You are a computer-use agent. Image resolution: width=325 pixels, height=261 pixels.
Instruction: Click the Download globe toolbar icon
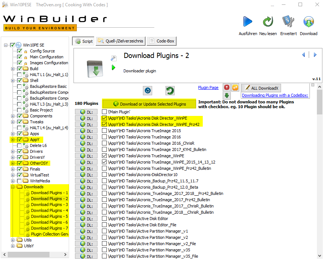click(x=308, y=22)
